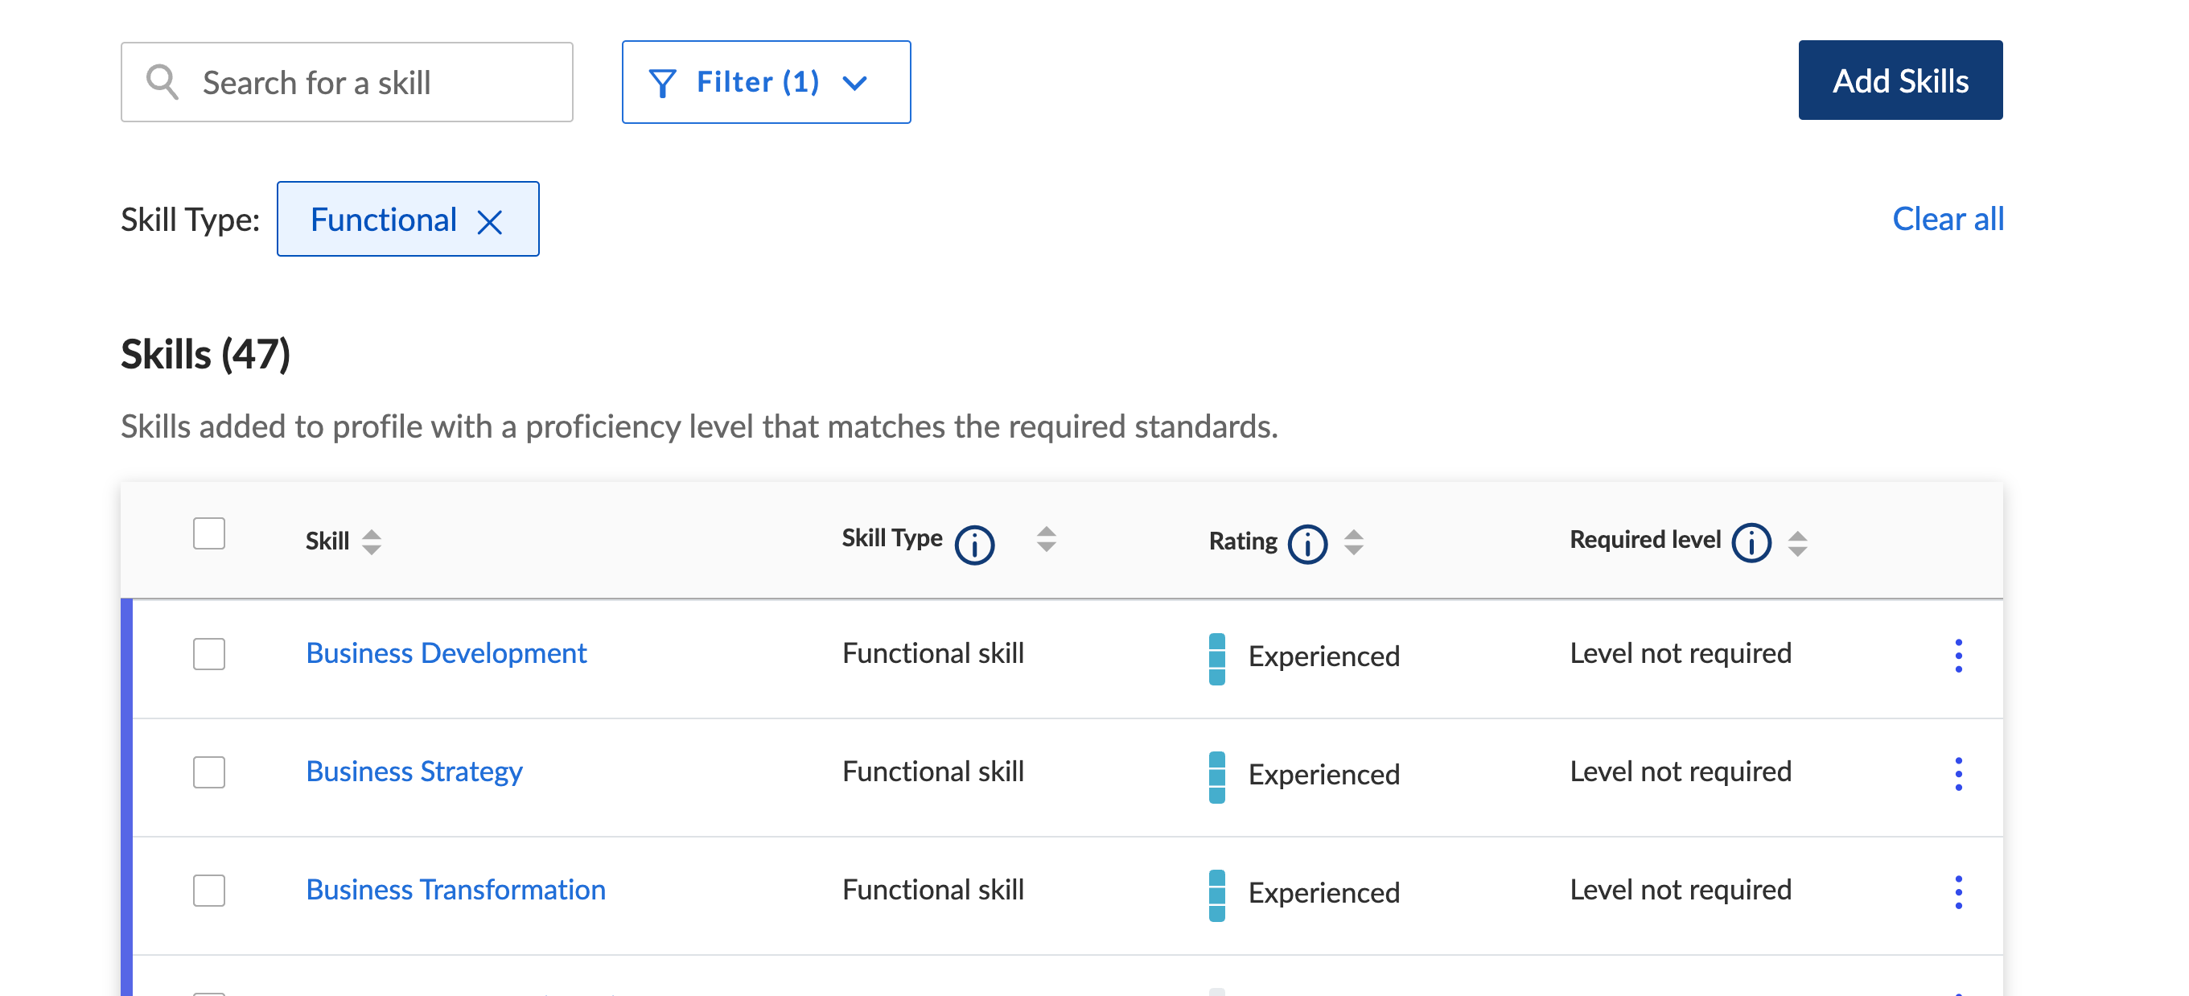This screenshot has width=2189, height=996.
Task: Click the Skill Type info icon
Action: pyautogui.click(x=974, y=544)
